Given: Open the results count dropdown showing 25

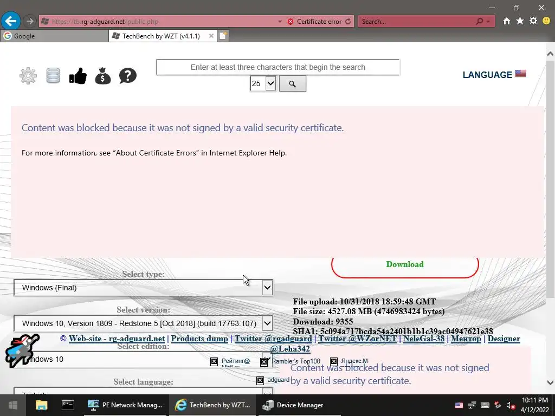Looking at the screenshot, I should point(263,84).
